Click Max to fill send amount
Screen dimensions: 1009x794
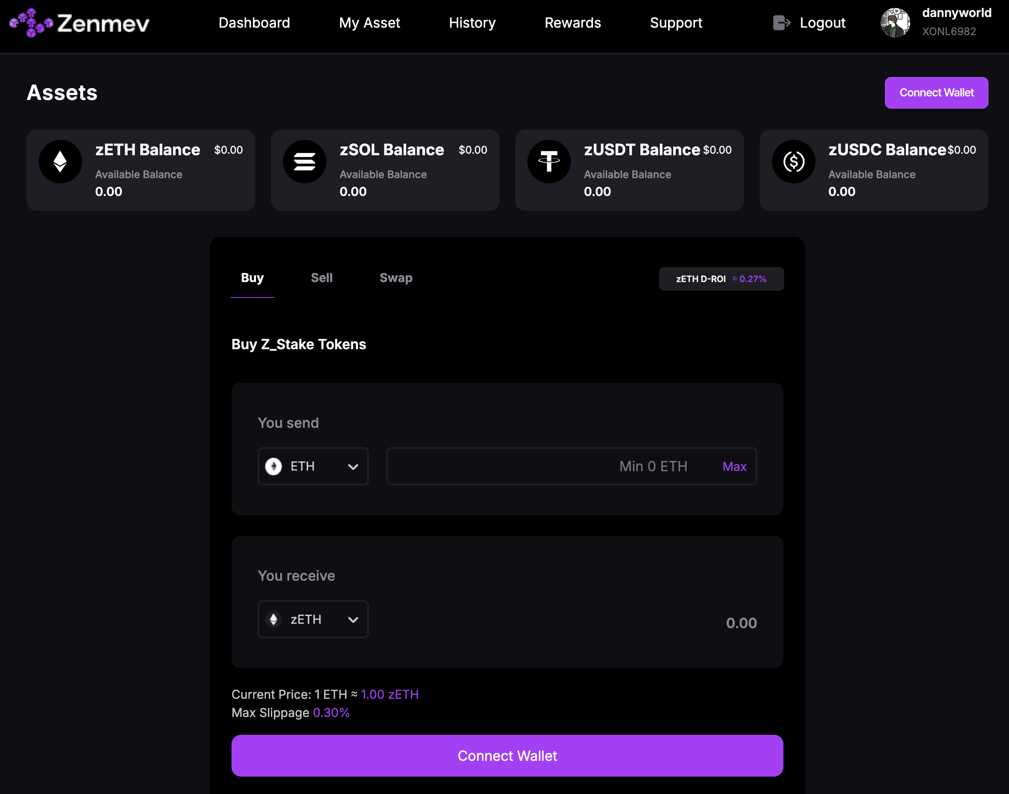[x=734, y=466]
